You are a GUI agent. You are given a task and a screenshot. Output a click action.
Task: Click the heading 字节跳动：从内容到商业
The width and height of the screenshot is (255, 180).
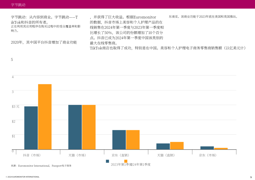pos(44,20)
